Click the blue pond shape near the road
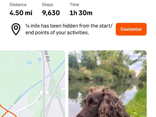The width and height of the screenshot is (156, 117). (x=40, y=60)
